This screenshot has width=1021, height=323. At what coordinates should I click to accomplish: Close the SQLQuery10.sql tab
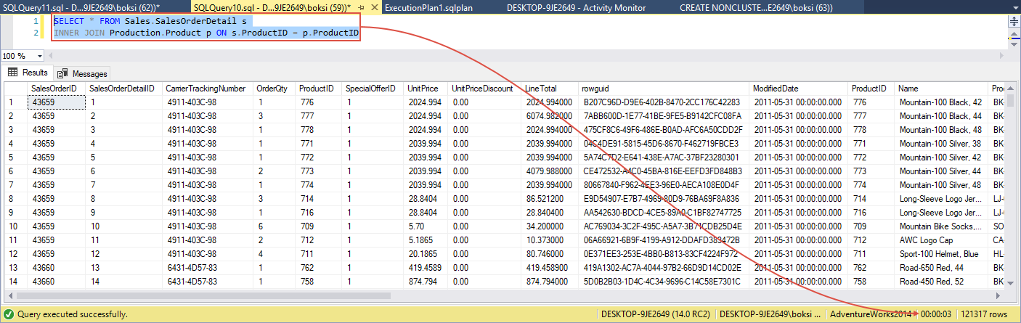click(373, 7)
